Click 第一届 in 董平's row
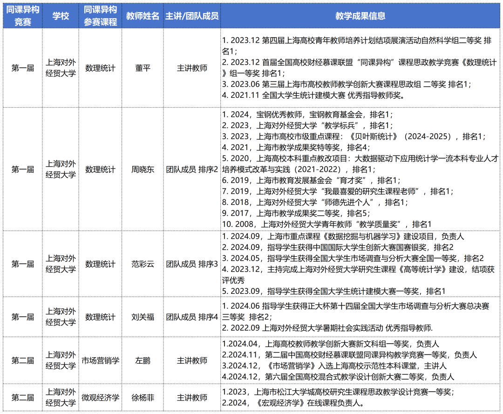503x414 pixels. (x=23, y=68)
